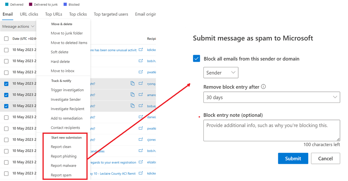Select Hard delete from the menu
This screenshot has height=181, width=348.
[60, 61]
